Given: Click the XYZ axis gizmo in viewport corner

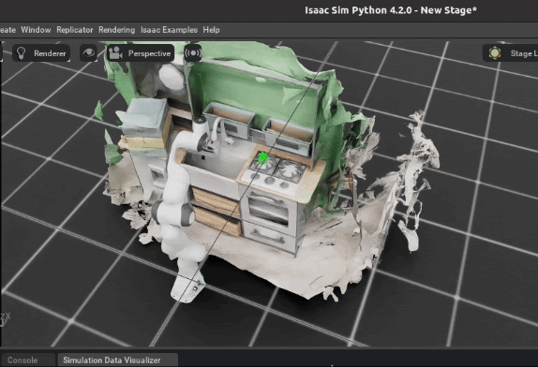Looking at the screenshot, I should [5, 319].
